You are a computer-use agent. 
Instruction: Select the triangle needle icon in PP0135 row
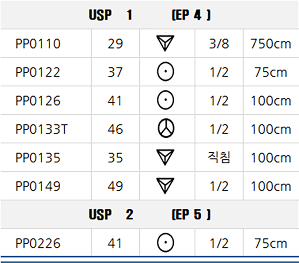165,157
